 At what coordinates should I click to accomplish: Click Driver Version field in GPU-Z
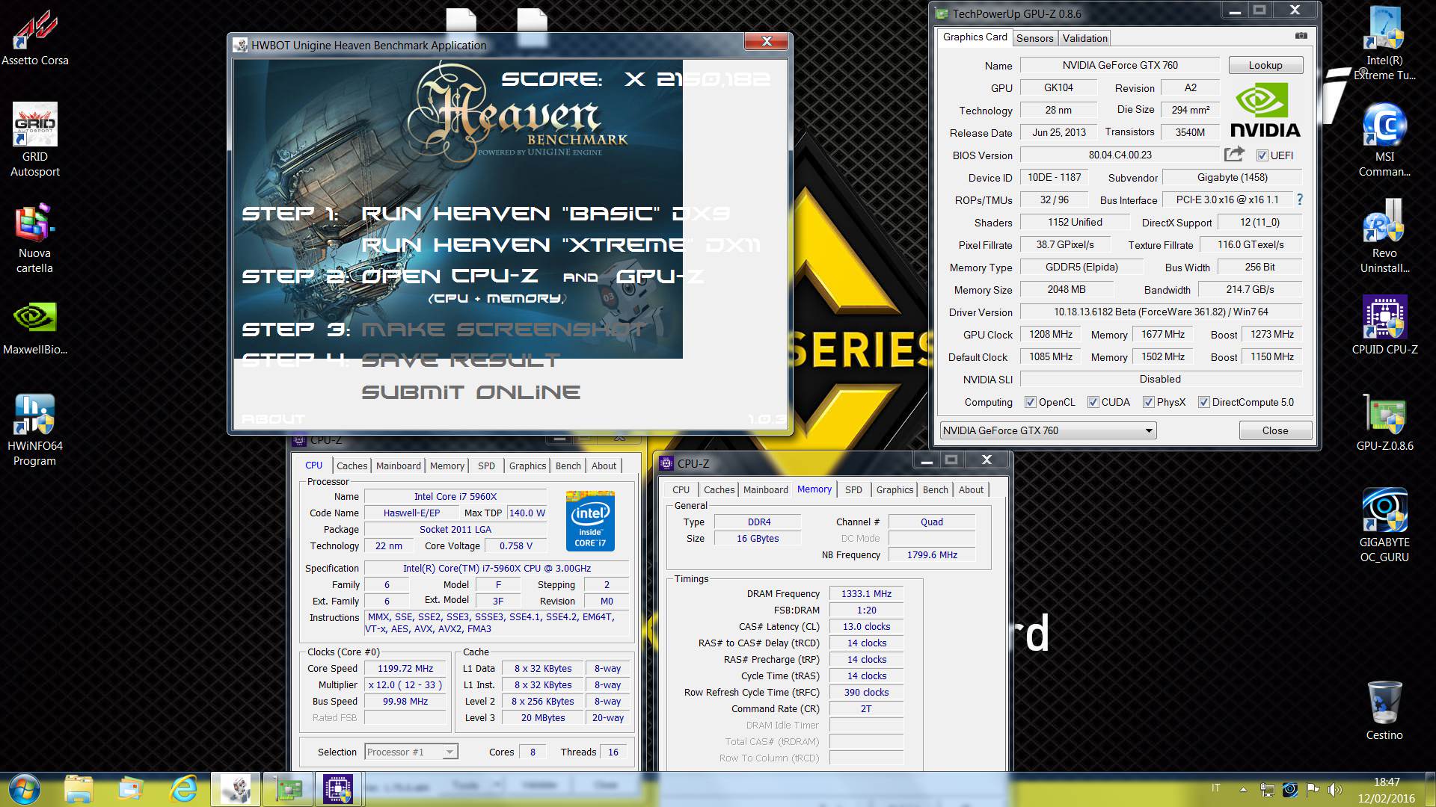pyautogui.click(x=1161, y=312)
